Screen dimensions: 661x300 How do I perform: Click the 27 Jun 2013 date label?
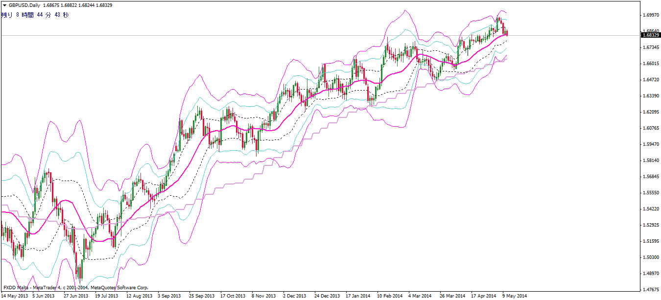pos(76,296)
